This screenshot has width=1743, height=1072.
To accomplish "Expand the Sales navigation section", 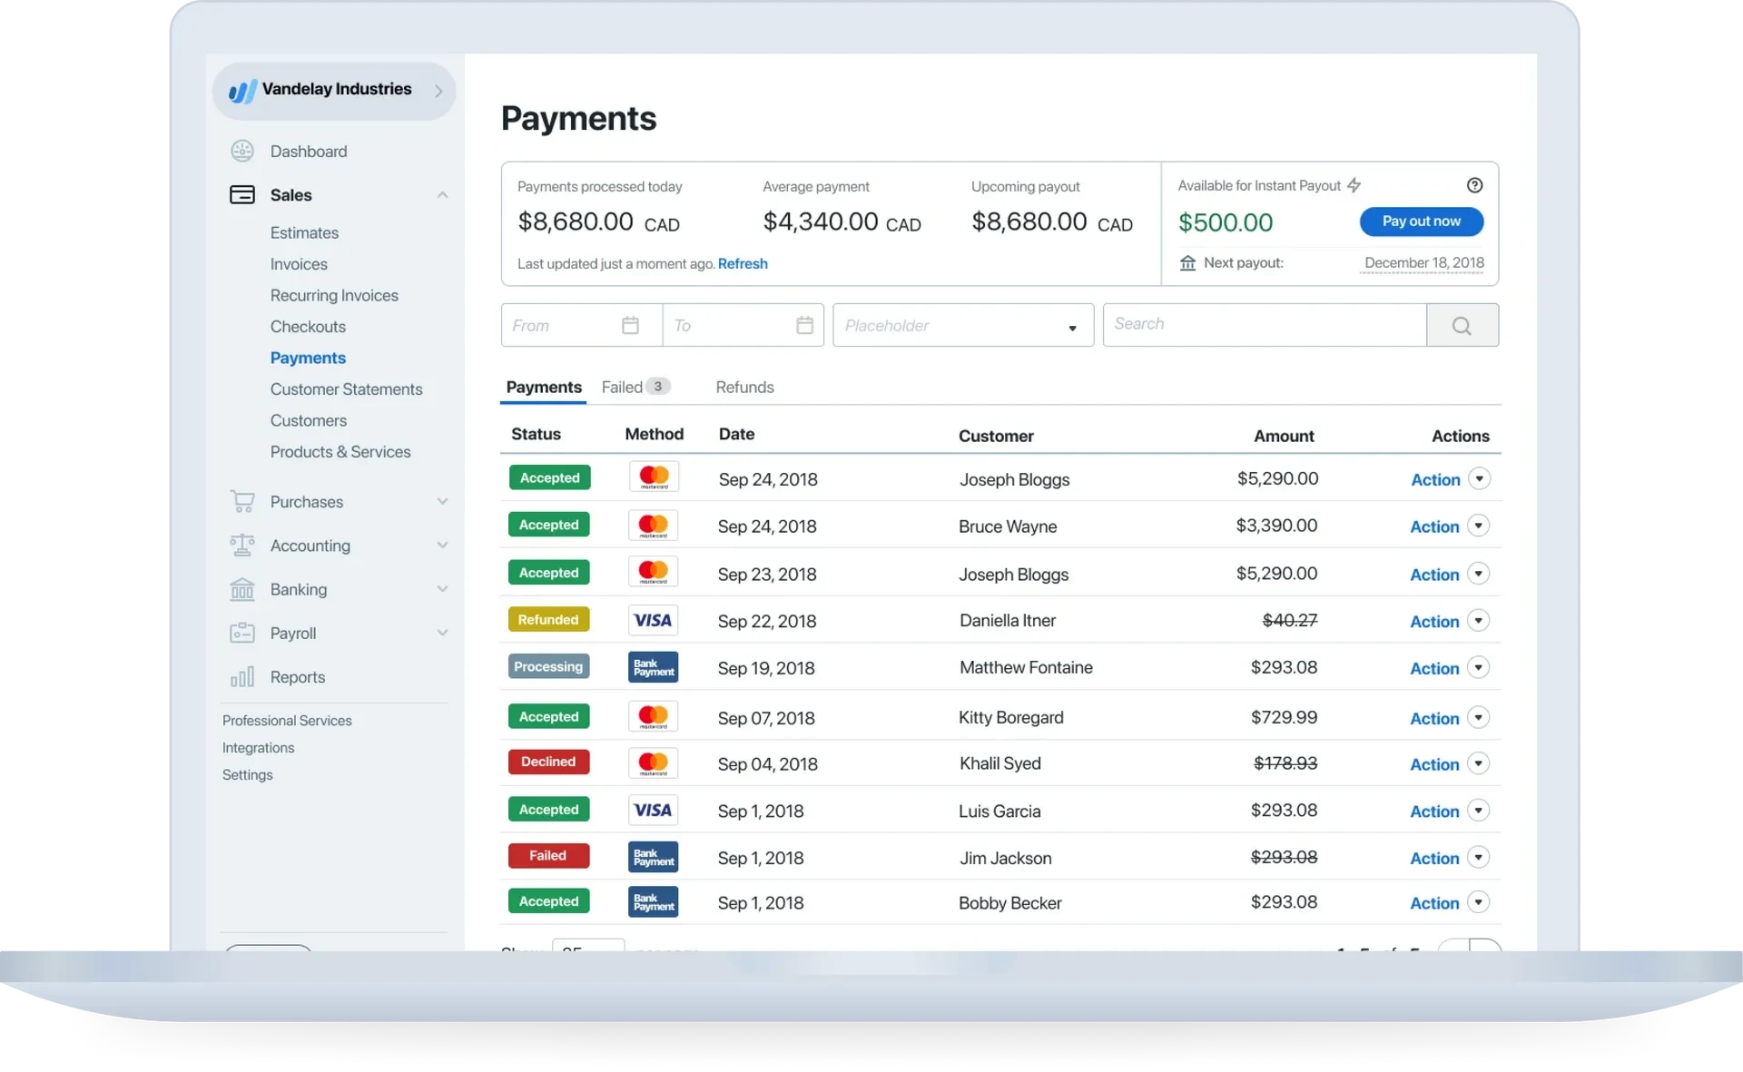I will click(438, 194).
